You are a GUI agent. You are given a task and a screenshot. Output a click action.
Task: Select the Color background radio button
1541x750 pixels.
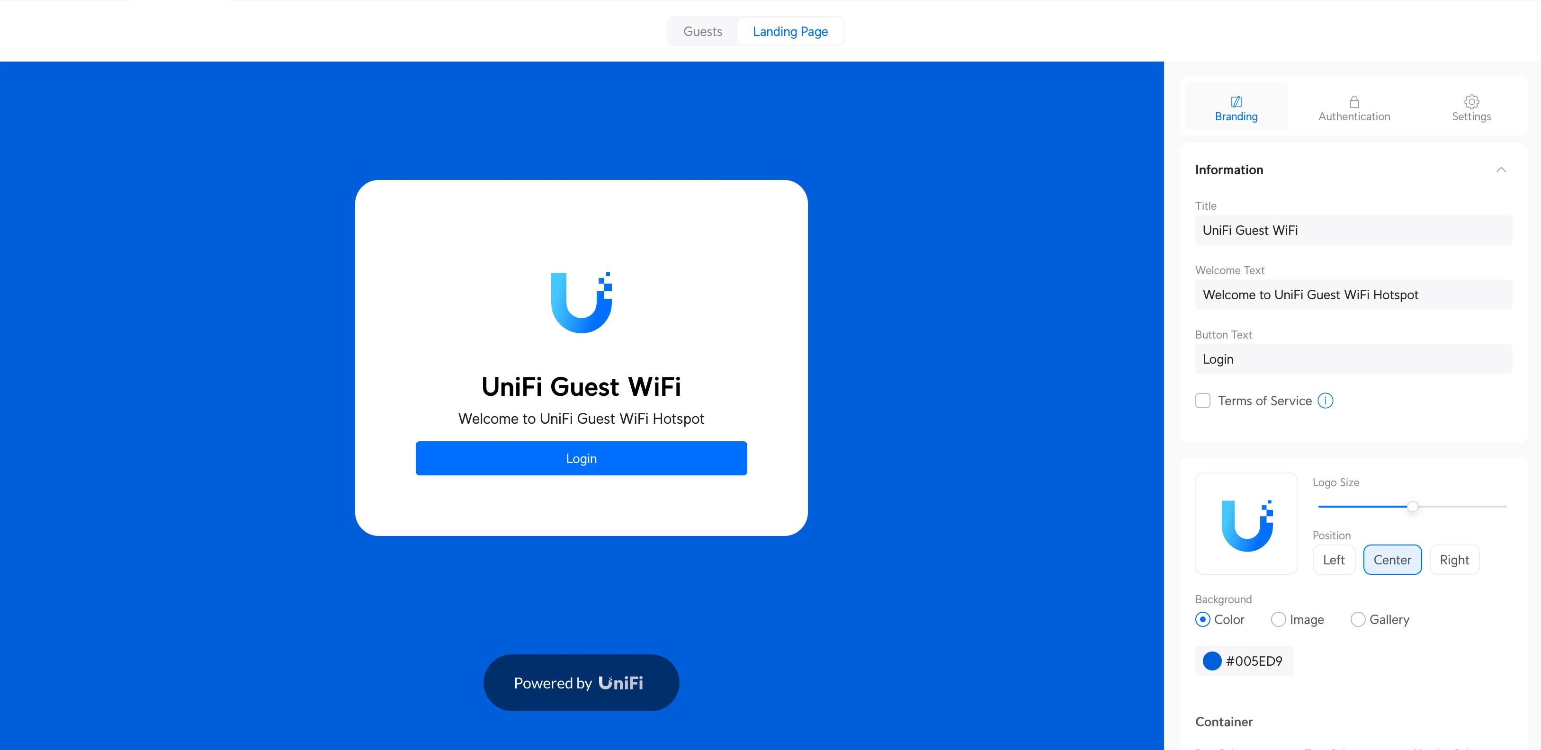[x=1202, y=619]
